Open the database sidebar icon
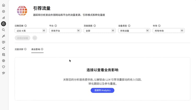196x110 pixels. coord(3,55)
